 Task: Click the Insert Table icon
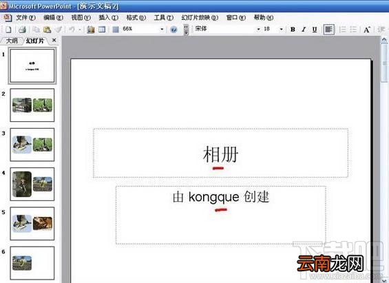pos(102,30)
